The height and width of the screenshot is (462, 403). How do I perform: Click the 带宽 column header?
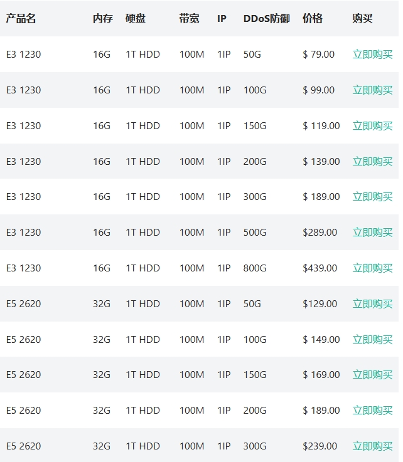click(189, 19)
